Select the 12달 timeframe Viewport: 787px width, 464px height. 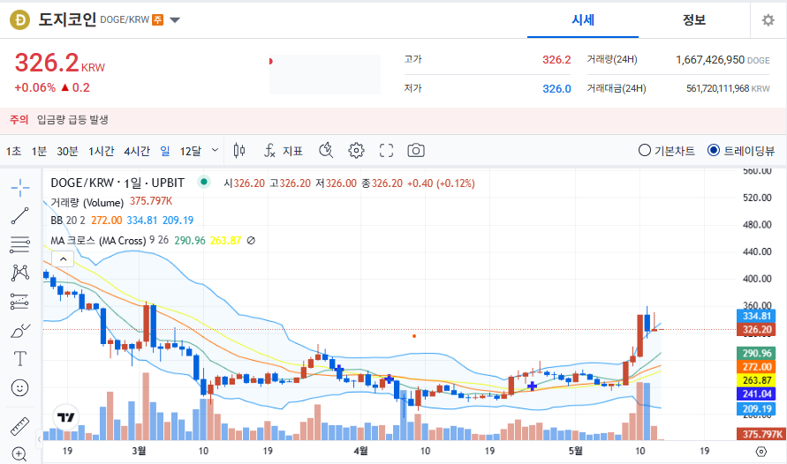point(191,151)
